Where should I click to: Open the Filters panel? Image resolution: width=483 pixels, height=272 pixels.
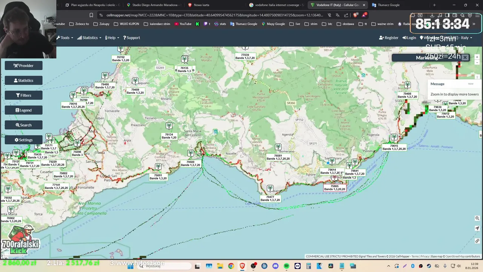click(x=23, y=95)
